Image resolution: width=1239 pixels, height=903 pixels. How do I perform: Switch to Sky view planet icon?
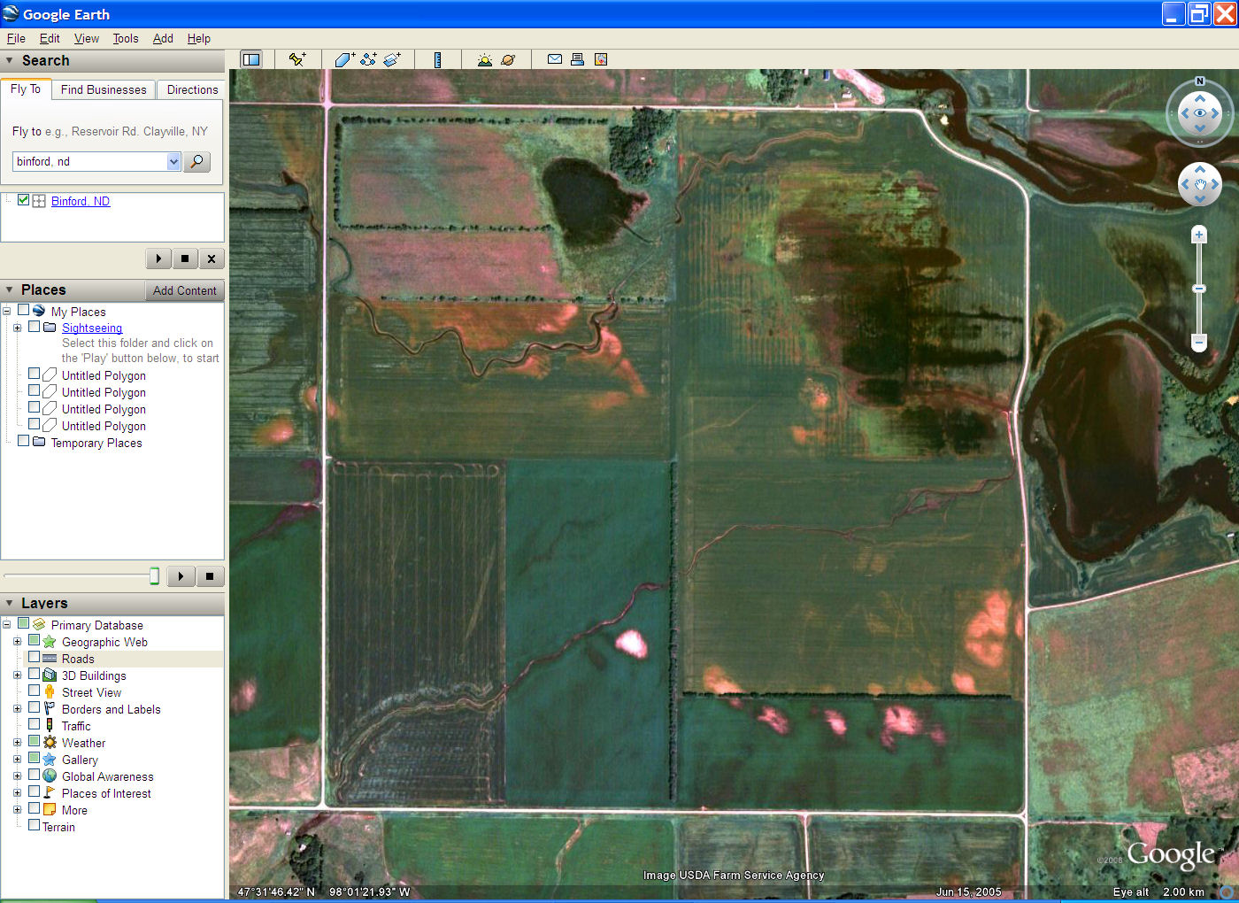[x=508, y=59]
